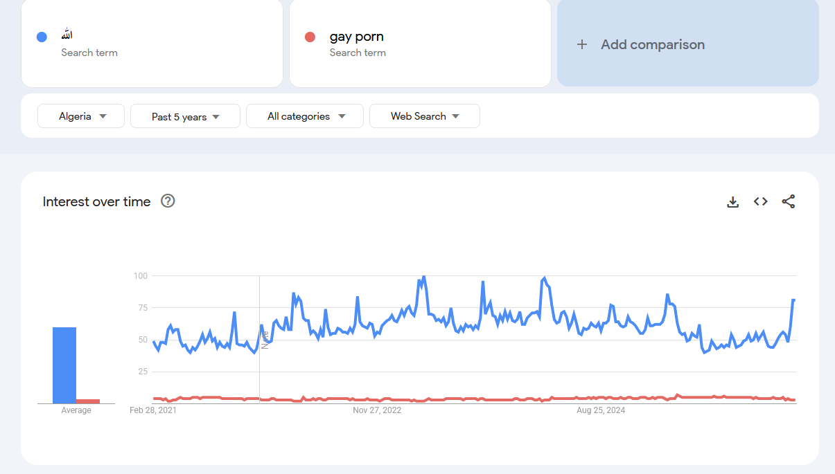Open the embed code icon

point(760,201)
